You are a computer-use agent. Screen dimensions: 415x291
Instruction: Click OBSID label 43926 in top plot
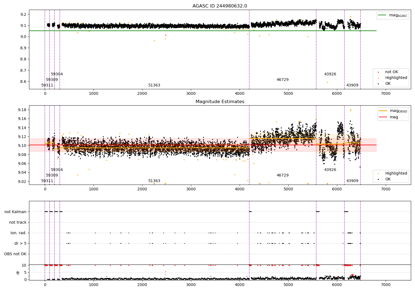(330, 74)
